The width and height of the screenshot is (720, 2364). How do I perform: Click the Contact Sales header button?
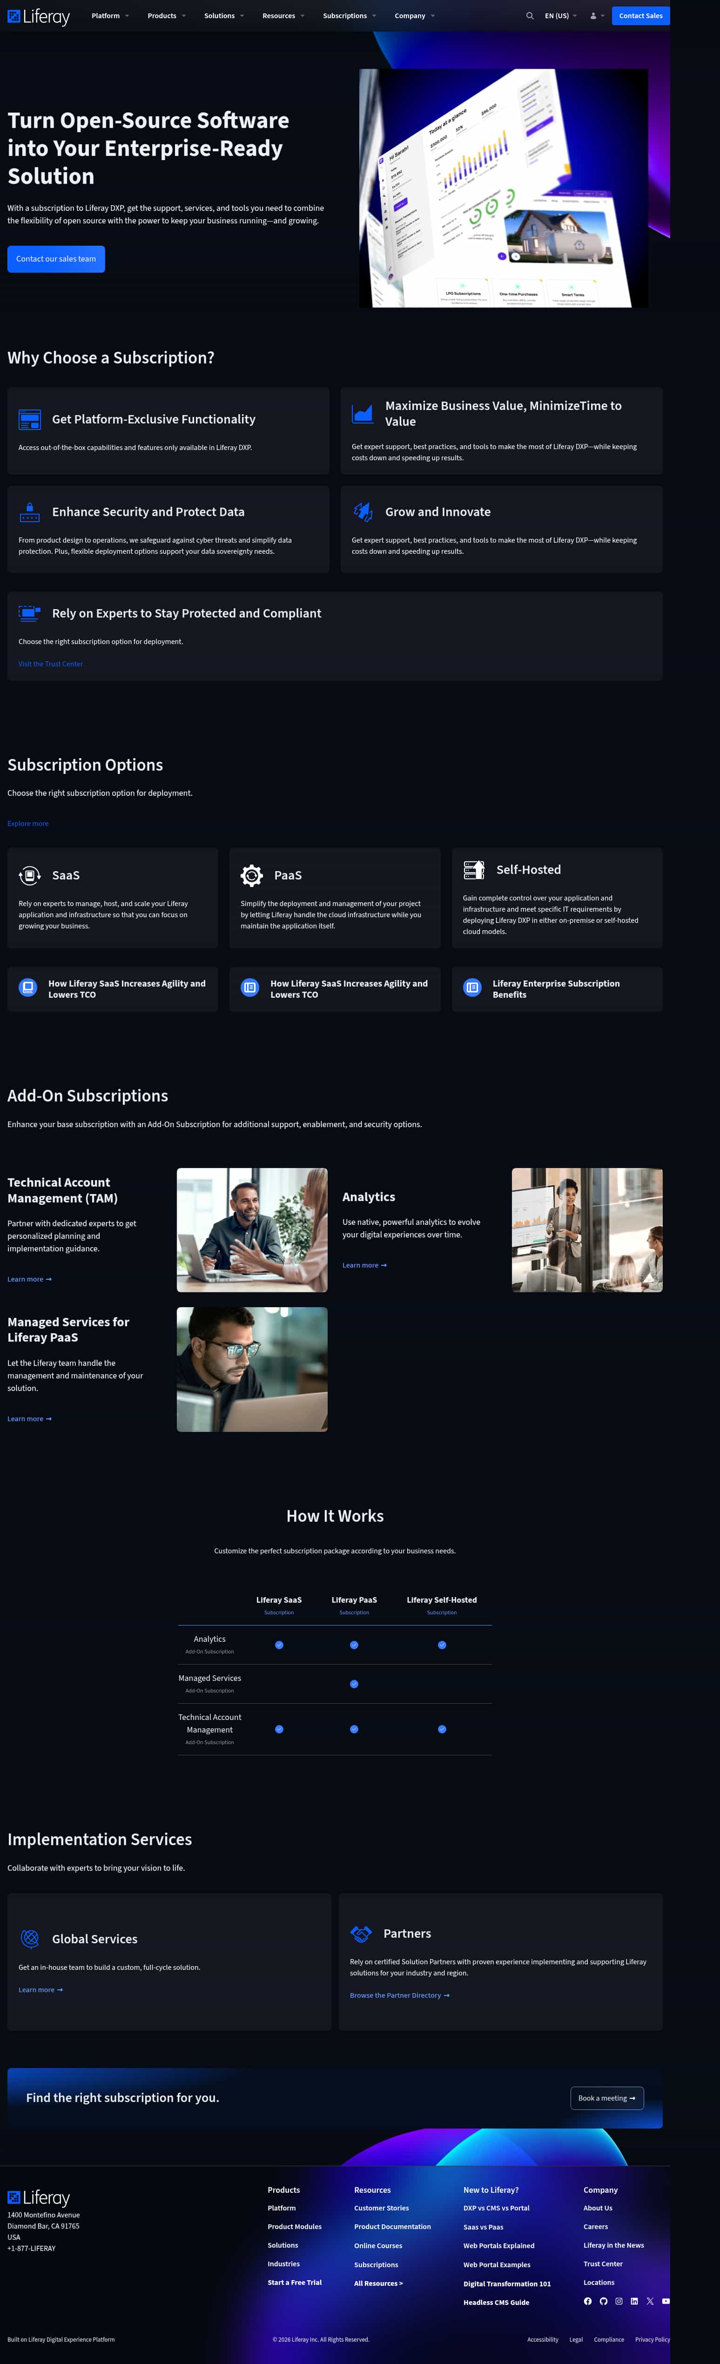coord(640,16)
